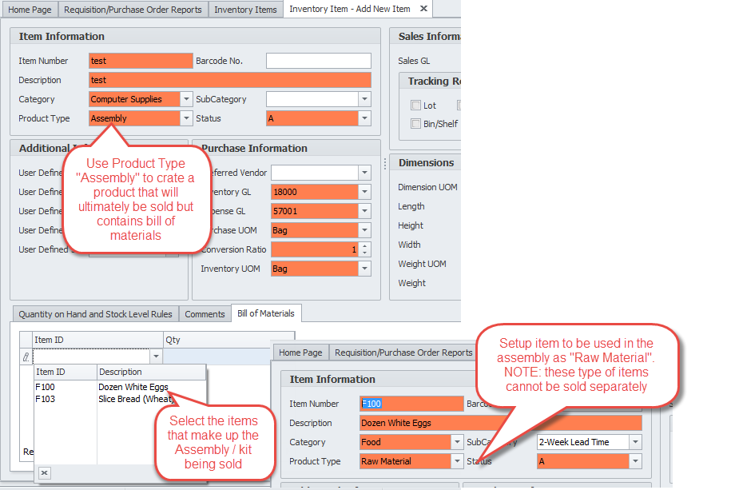
Task: Expand the Computer Supplies Category dropdown
Action: pos(186,99)
